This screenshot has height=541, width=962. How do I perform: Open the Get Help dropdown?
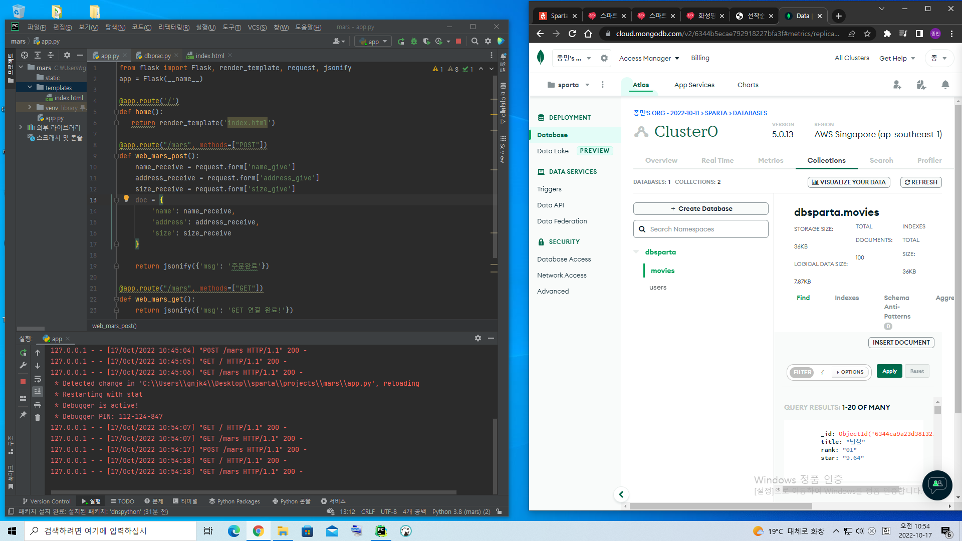click(x=897, y=59)
